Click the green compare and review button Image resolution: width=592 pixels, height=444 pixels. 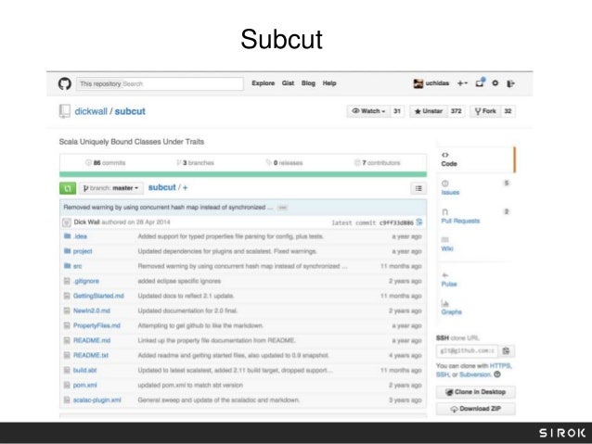coord(68,188)
